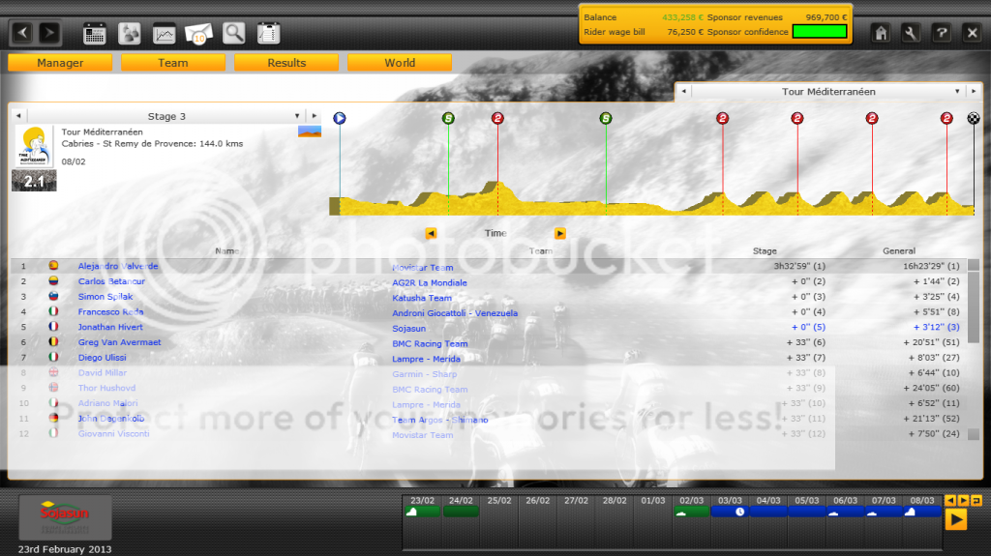This screenshot has height=556, width=991.
Task: Move calendar strip forward with orange arrow
Action: click(x=963, y=501)
